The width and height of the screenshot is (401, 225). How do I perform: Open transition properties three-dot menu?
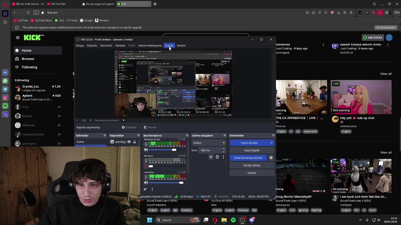point(223,157)
